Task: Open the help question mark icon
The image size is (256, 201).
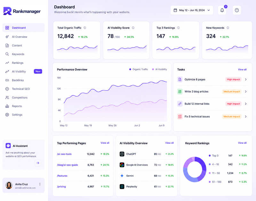Action: point(237,10)
